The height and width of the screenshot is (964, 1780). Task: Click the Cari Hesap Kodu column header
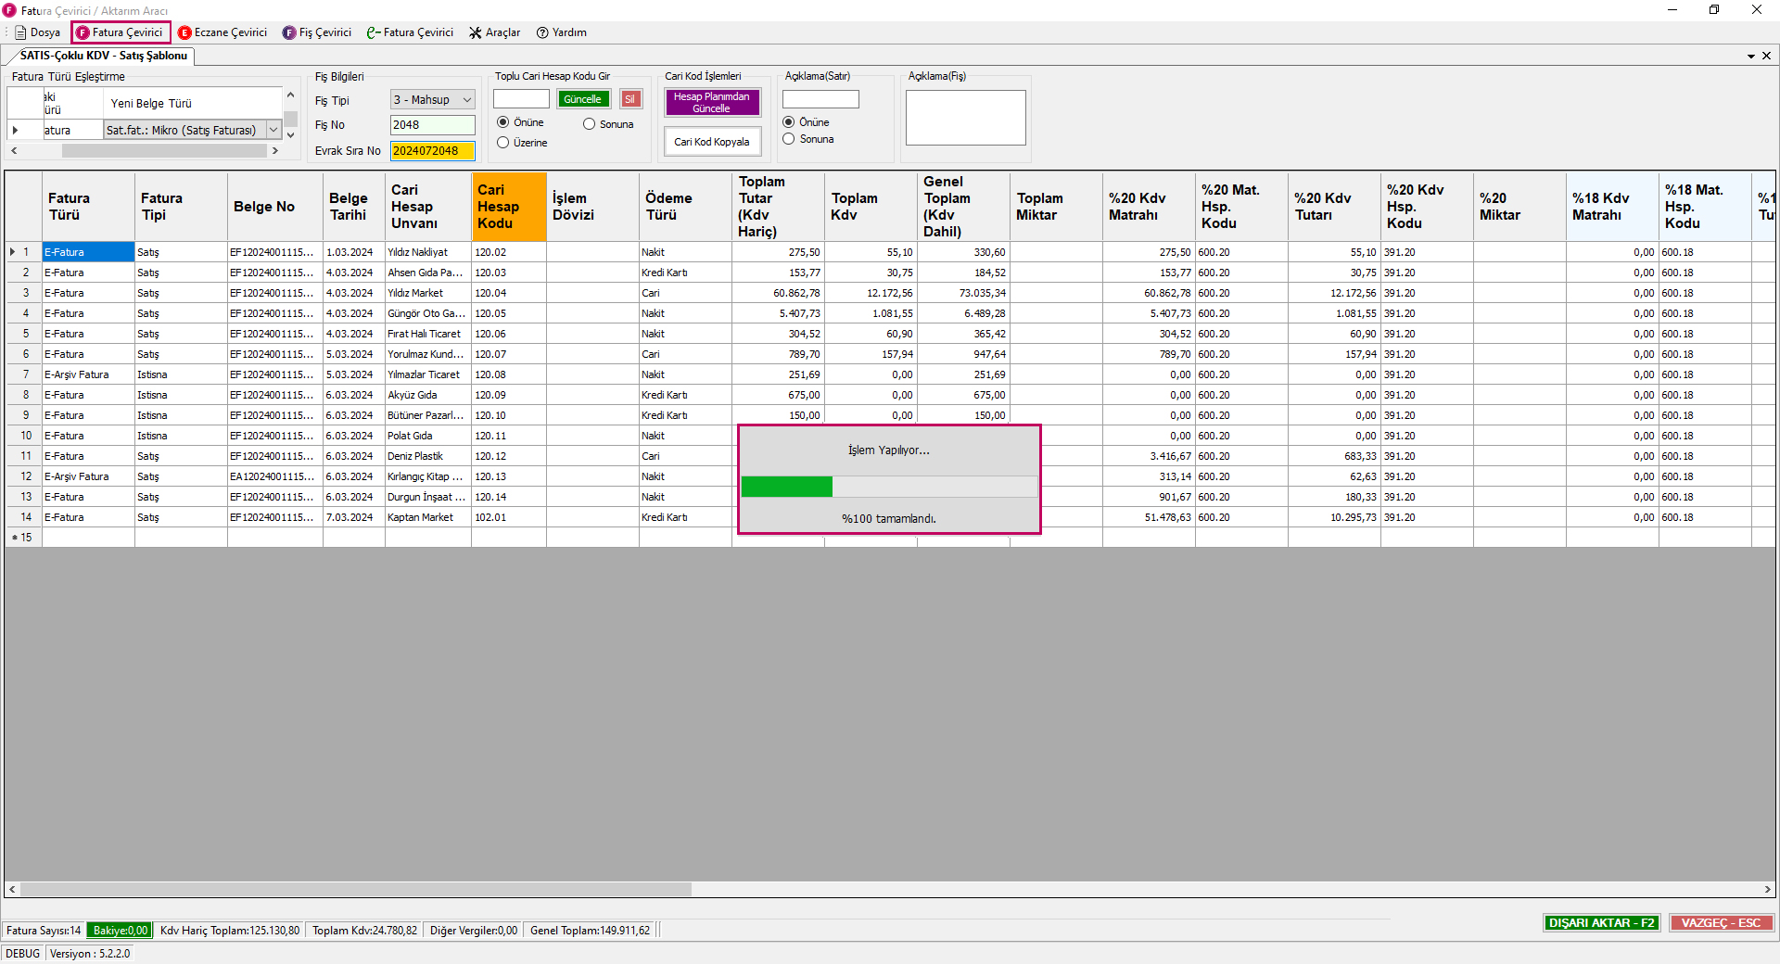point(508,207)
